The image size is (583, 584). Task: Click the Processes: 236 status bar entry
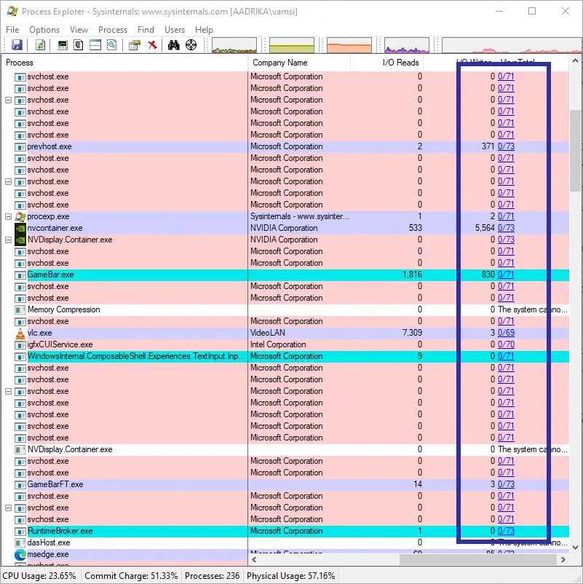tap(213, 576)
